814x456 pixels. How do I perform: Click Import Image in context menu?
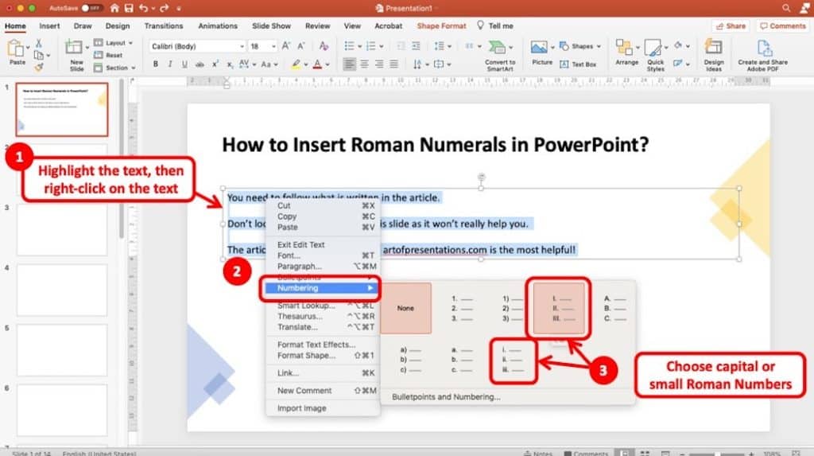pyautogui.click(x=323, y=408)
